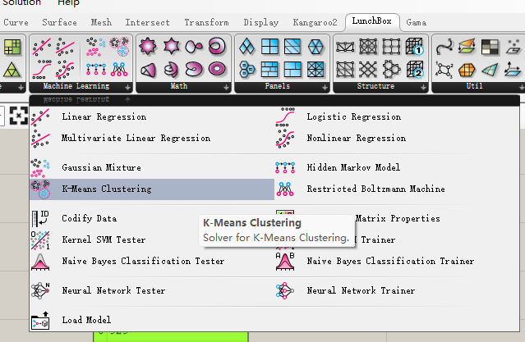525x342 pixels.
Task: Click K-Means Clustering icon in ribbon
Action: tap(119, 47)
